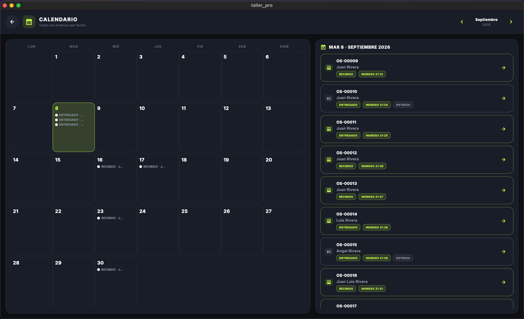Click the RECIBIDO entry on day 17

(152, 167)
